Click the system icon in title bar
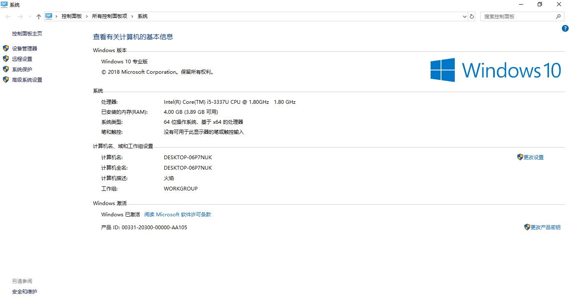The width and height of the screenshot is (569, 303). 4,4
